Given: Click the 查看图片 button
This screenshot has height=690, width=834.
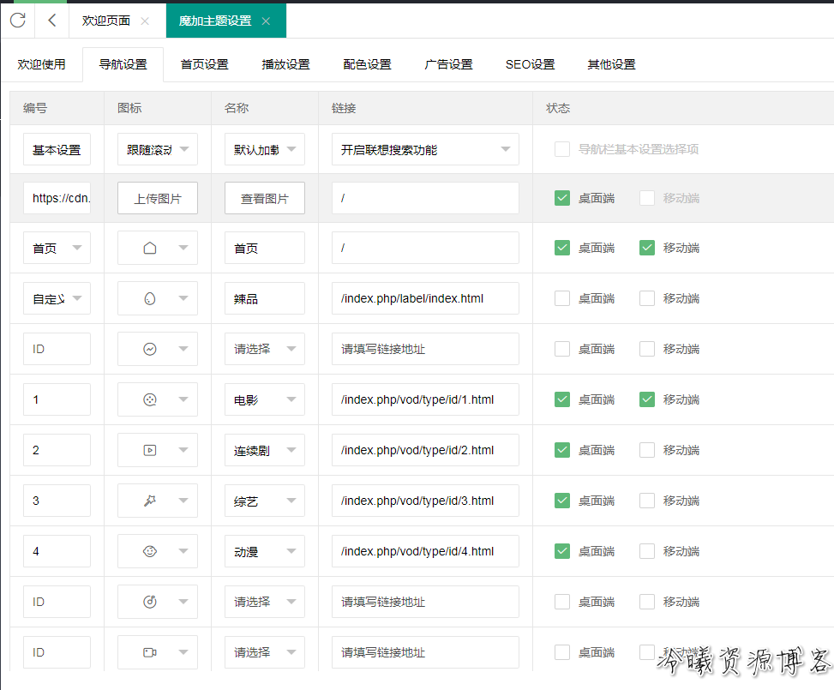Looking at the screenshot, I should coord(264,199).
